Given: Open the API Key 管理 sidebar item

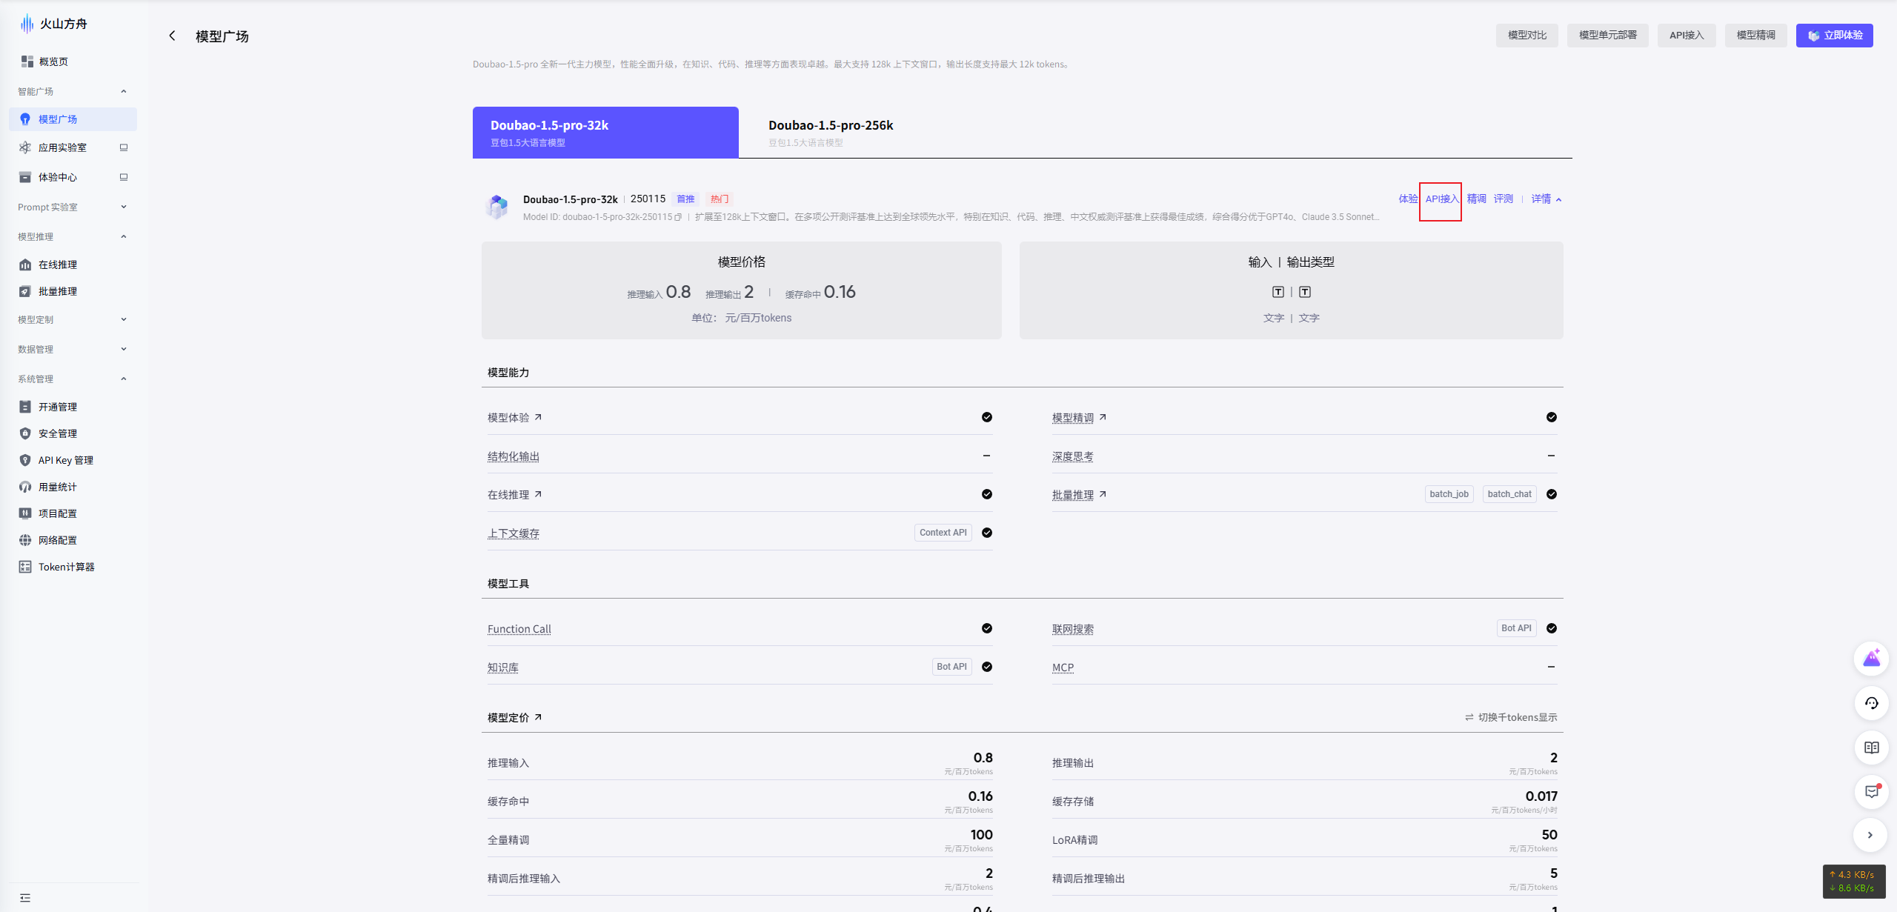Looking at the screenshot, I should (x=65, y=460).
